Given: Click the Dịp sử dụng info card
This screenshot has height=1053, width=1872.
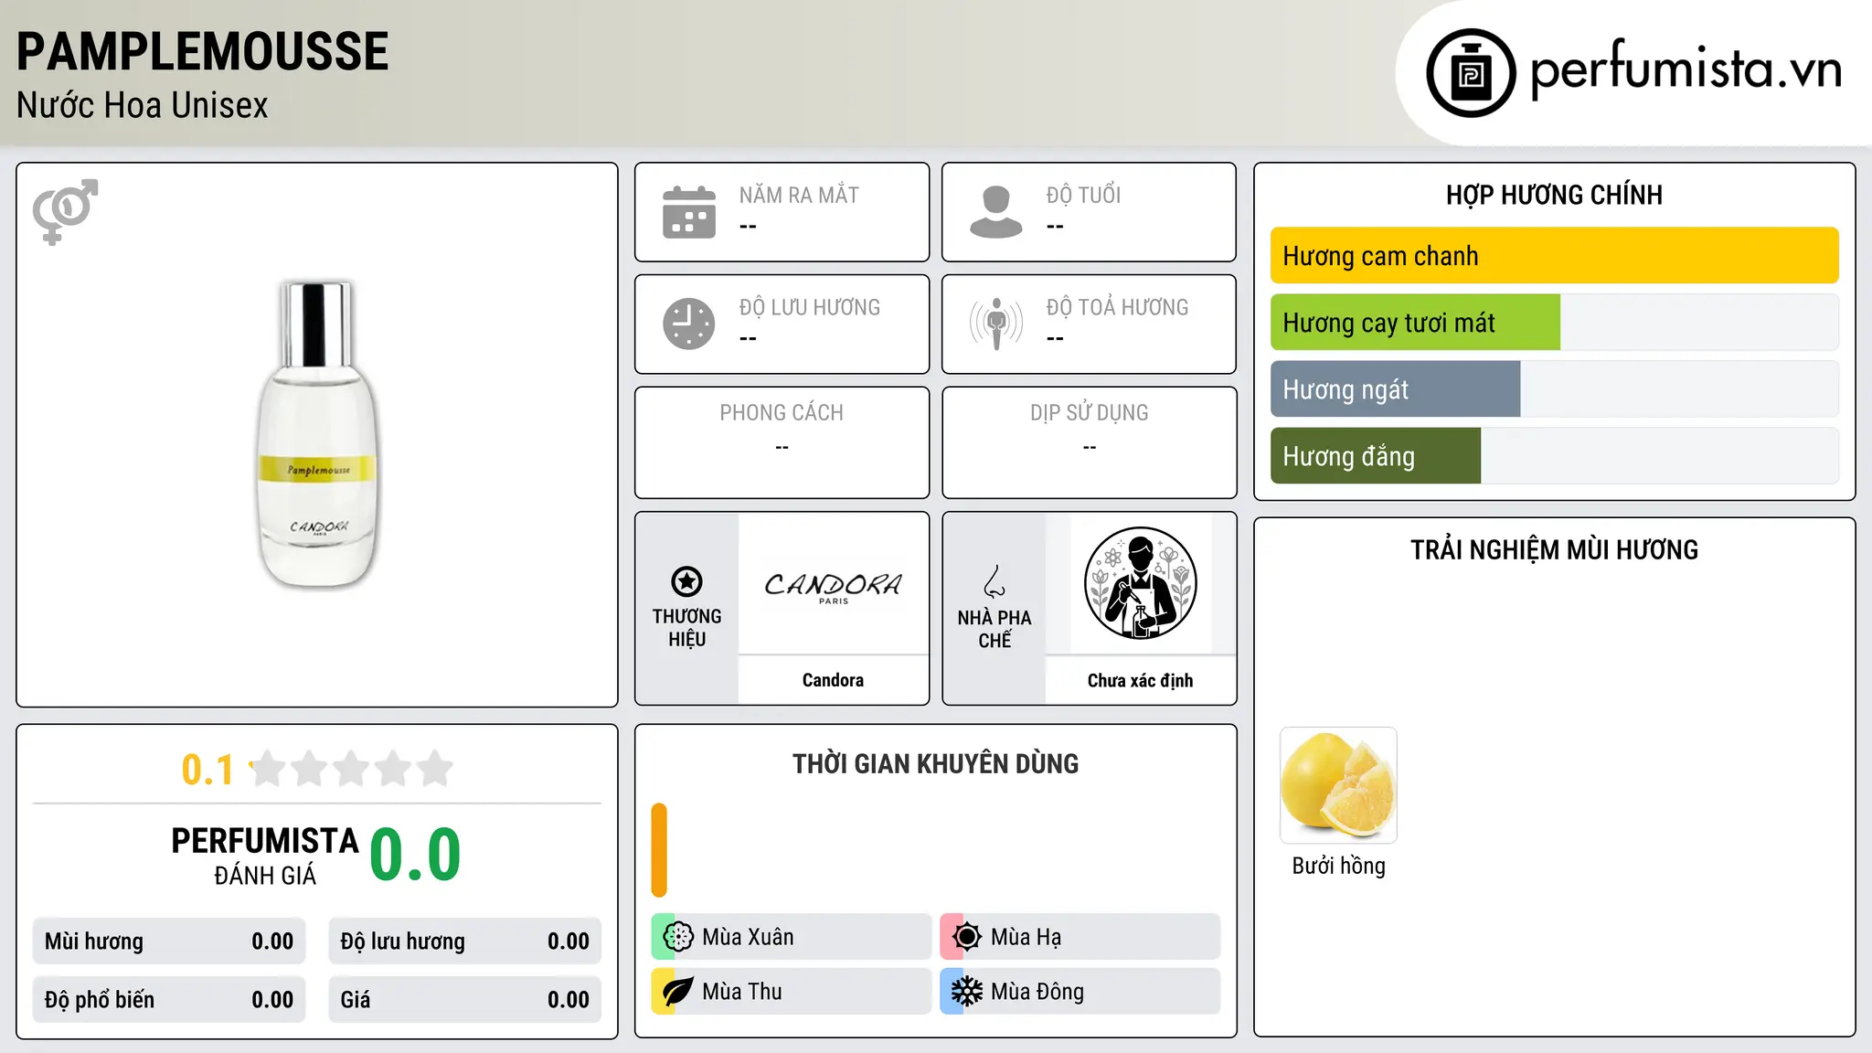Looking at the screenshot, I should click(x=1089, y=442).
